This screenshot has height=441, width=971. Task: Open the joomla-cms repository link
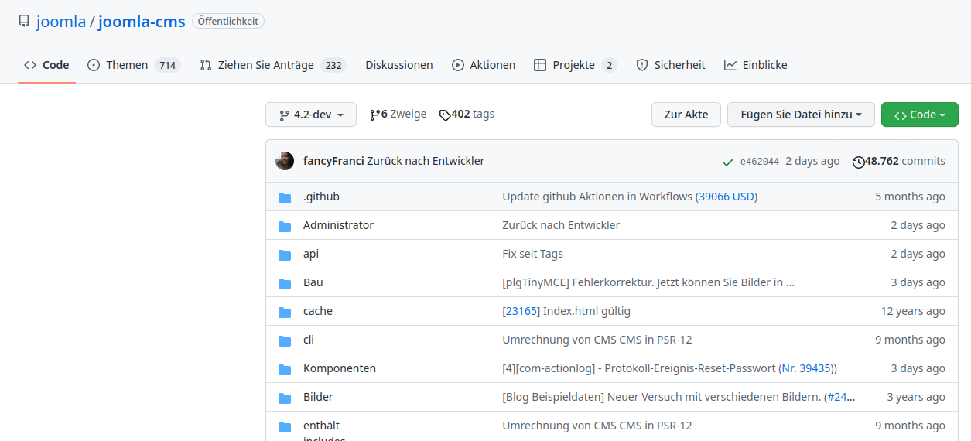click(x=142, y=22)
